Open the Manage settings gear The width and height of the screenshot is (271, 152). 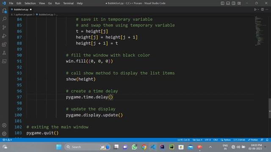click(4, 133)
